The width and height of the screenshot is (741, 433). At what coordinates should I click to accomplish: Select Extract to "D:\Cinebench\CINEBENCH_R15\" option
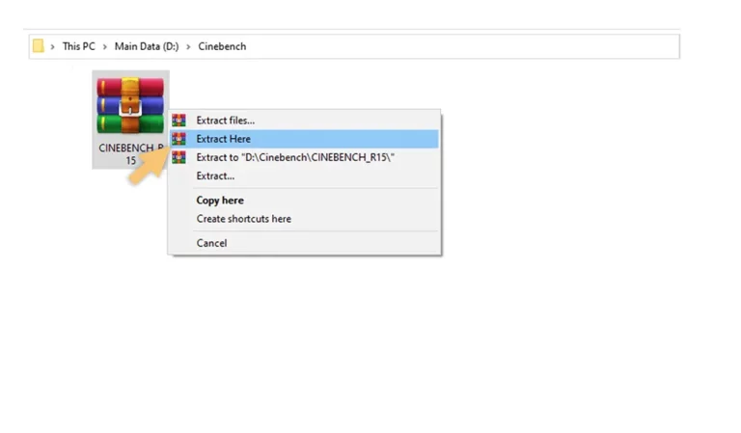[304, 157]
